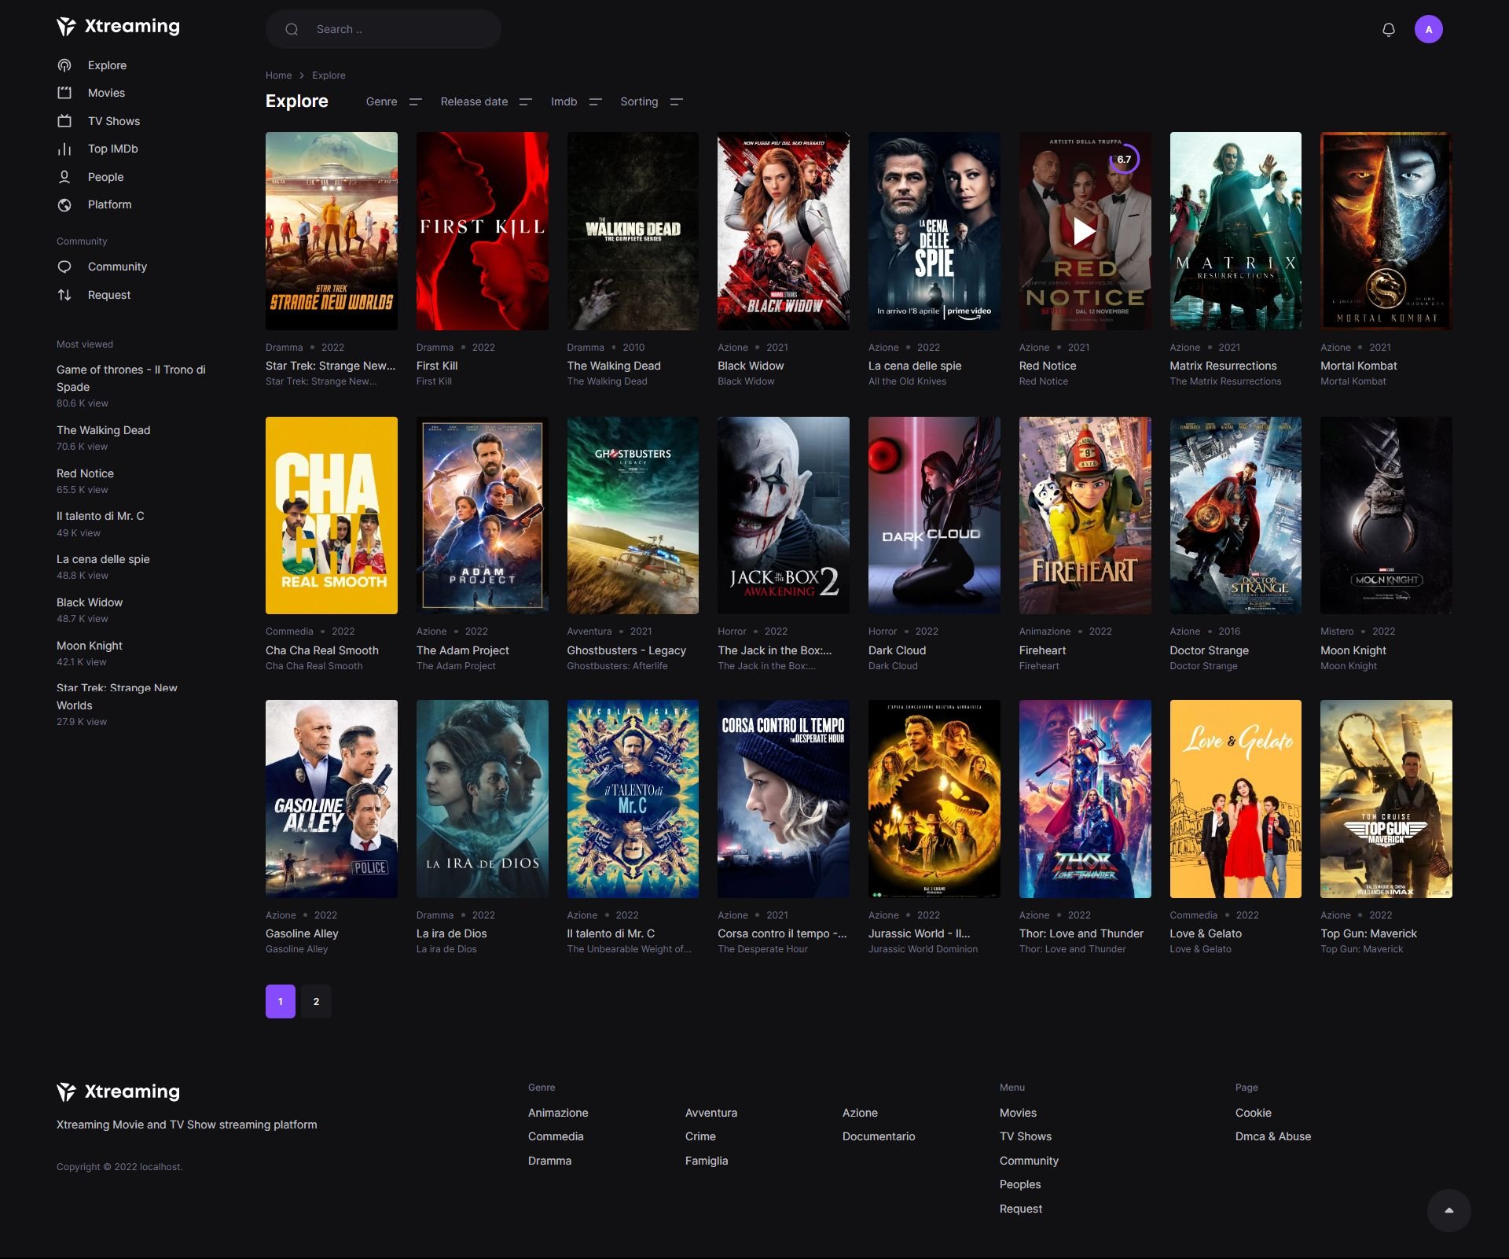Select Crime genre in footer
This screenshot has width=1509, height=1259.
700,1136
